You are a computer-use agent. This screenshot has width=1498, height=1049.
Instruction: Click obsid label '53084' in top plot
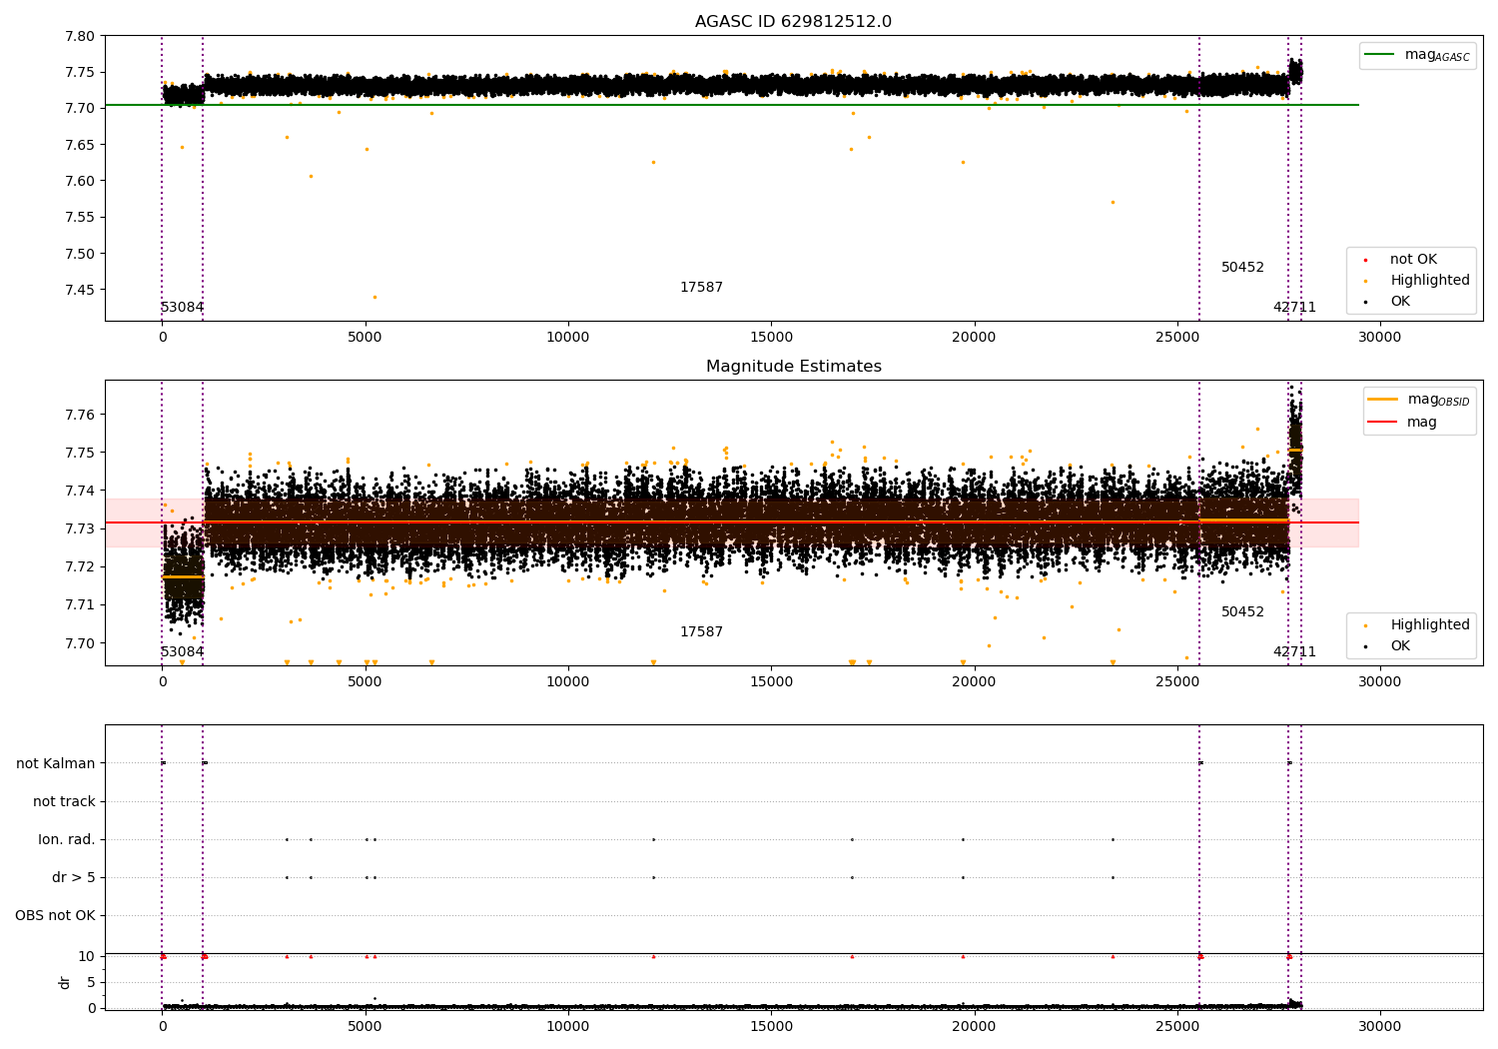click(182, 308)
